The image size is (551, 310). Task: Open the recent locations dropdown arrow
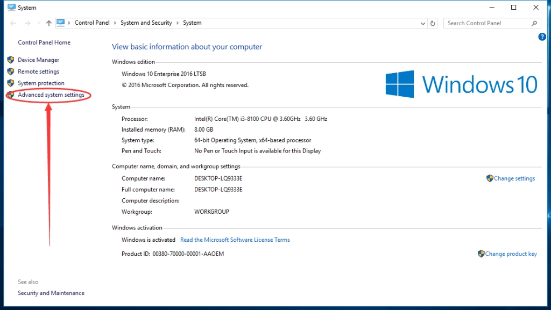click(x=39, y=23)
